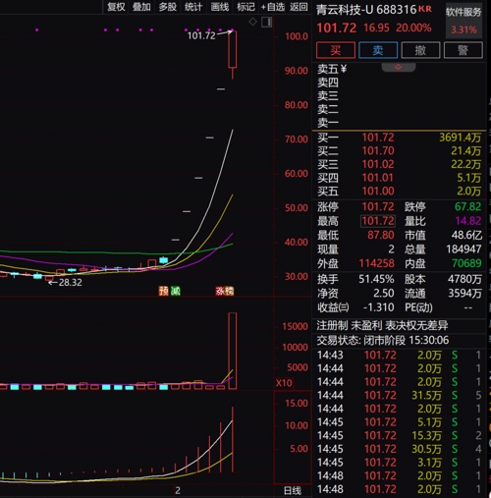Click the 外盘 value 114258
This screenshot has width=491, height=498.
377,263
